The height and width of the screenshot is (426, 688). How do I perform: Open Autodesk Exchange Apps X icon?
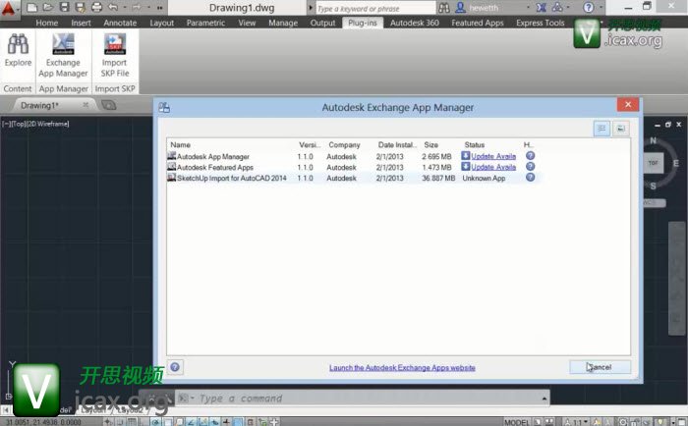click(542, 8)
